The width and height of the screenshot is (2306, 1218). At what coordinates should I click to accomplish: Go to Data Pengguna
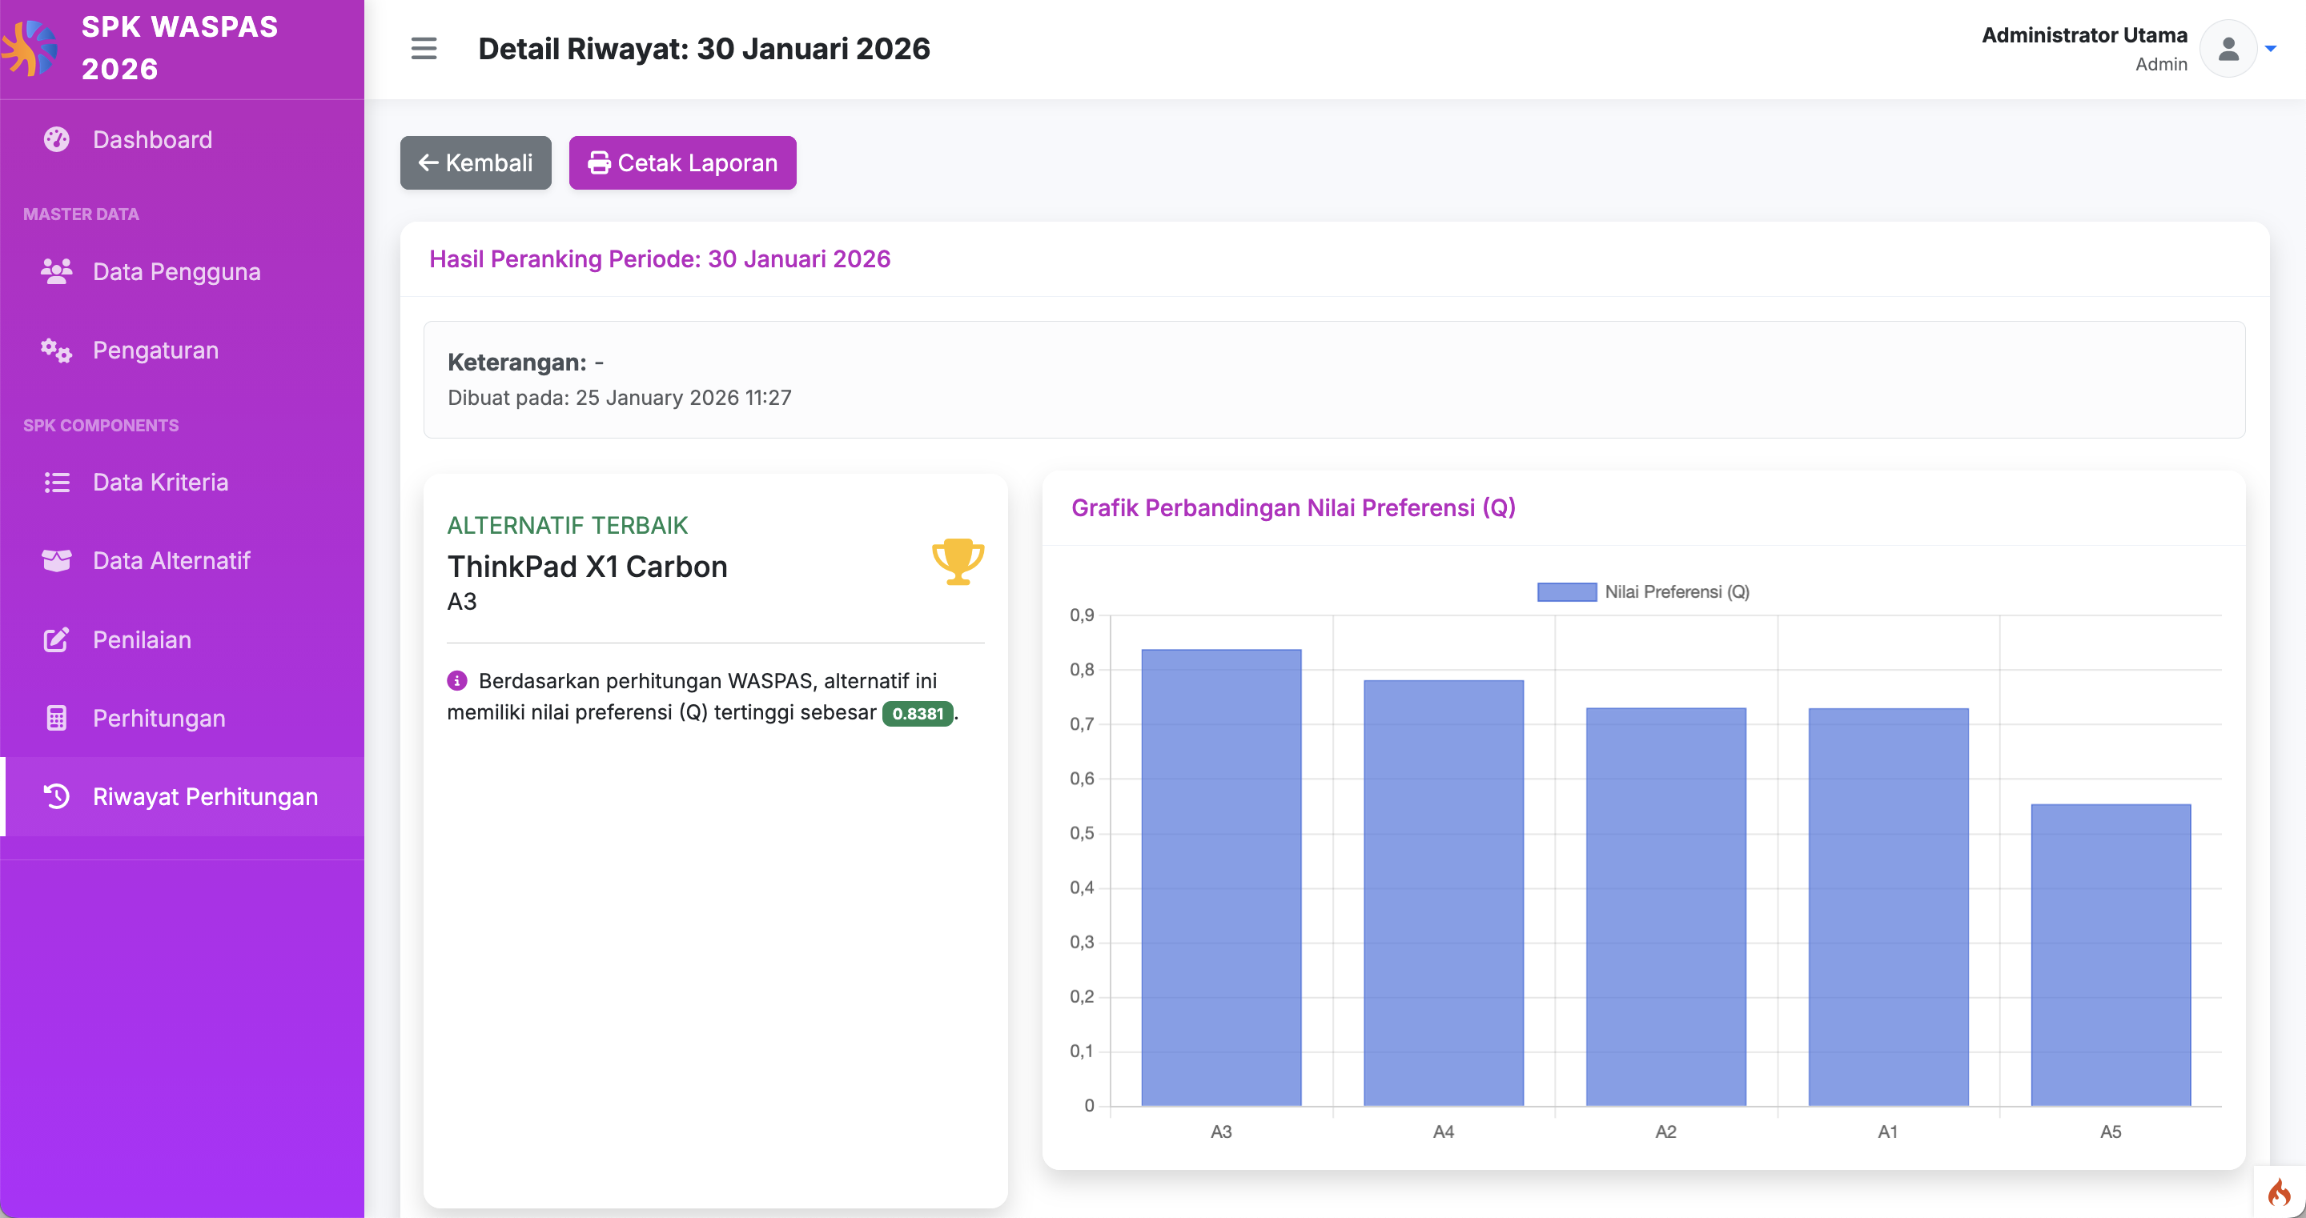(x=182, y=271)
